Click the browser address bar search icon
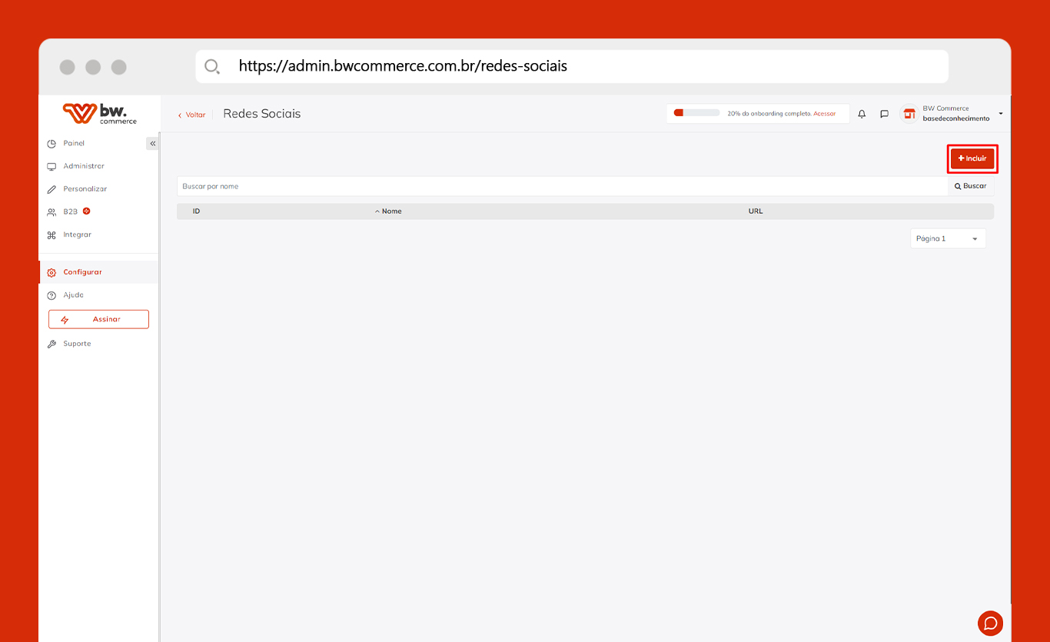Image resolution: width=1050 pixels, height=642 pixels. click(212, 67)
